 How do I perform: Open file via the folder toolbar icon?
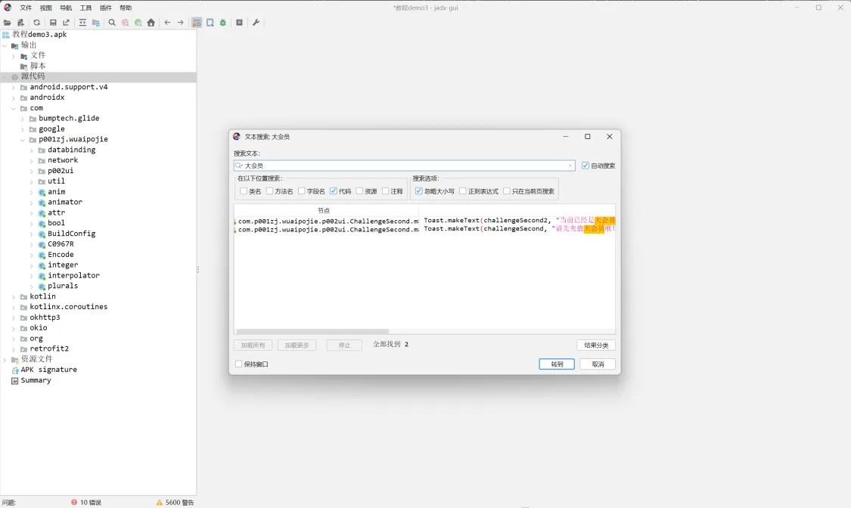(x=7, y=23)
